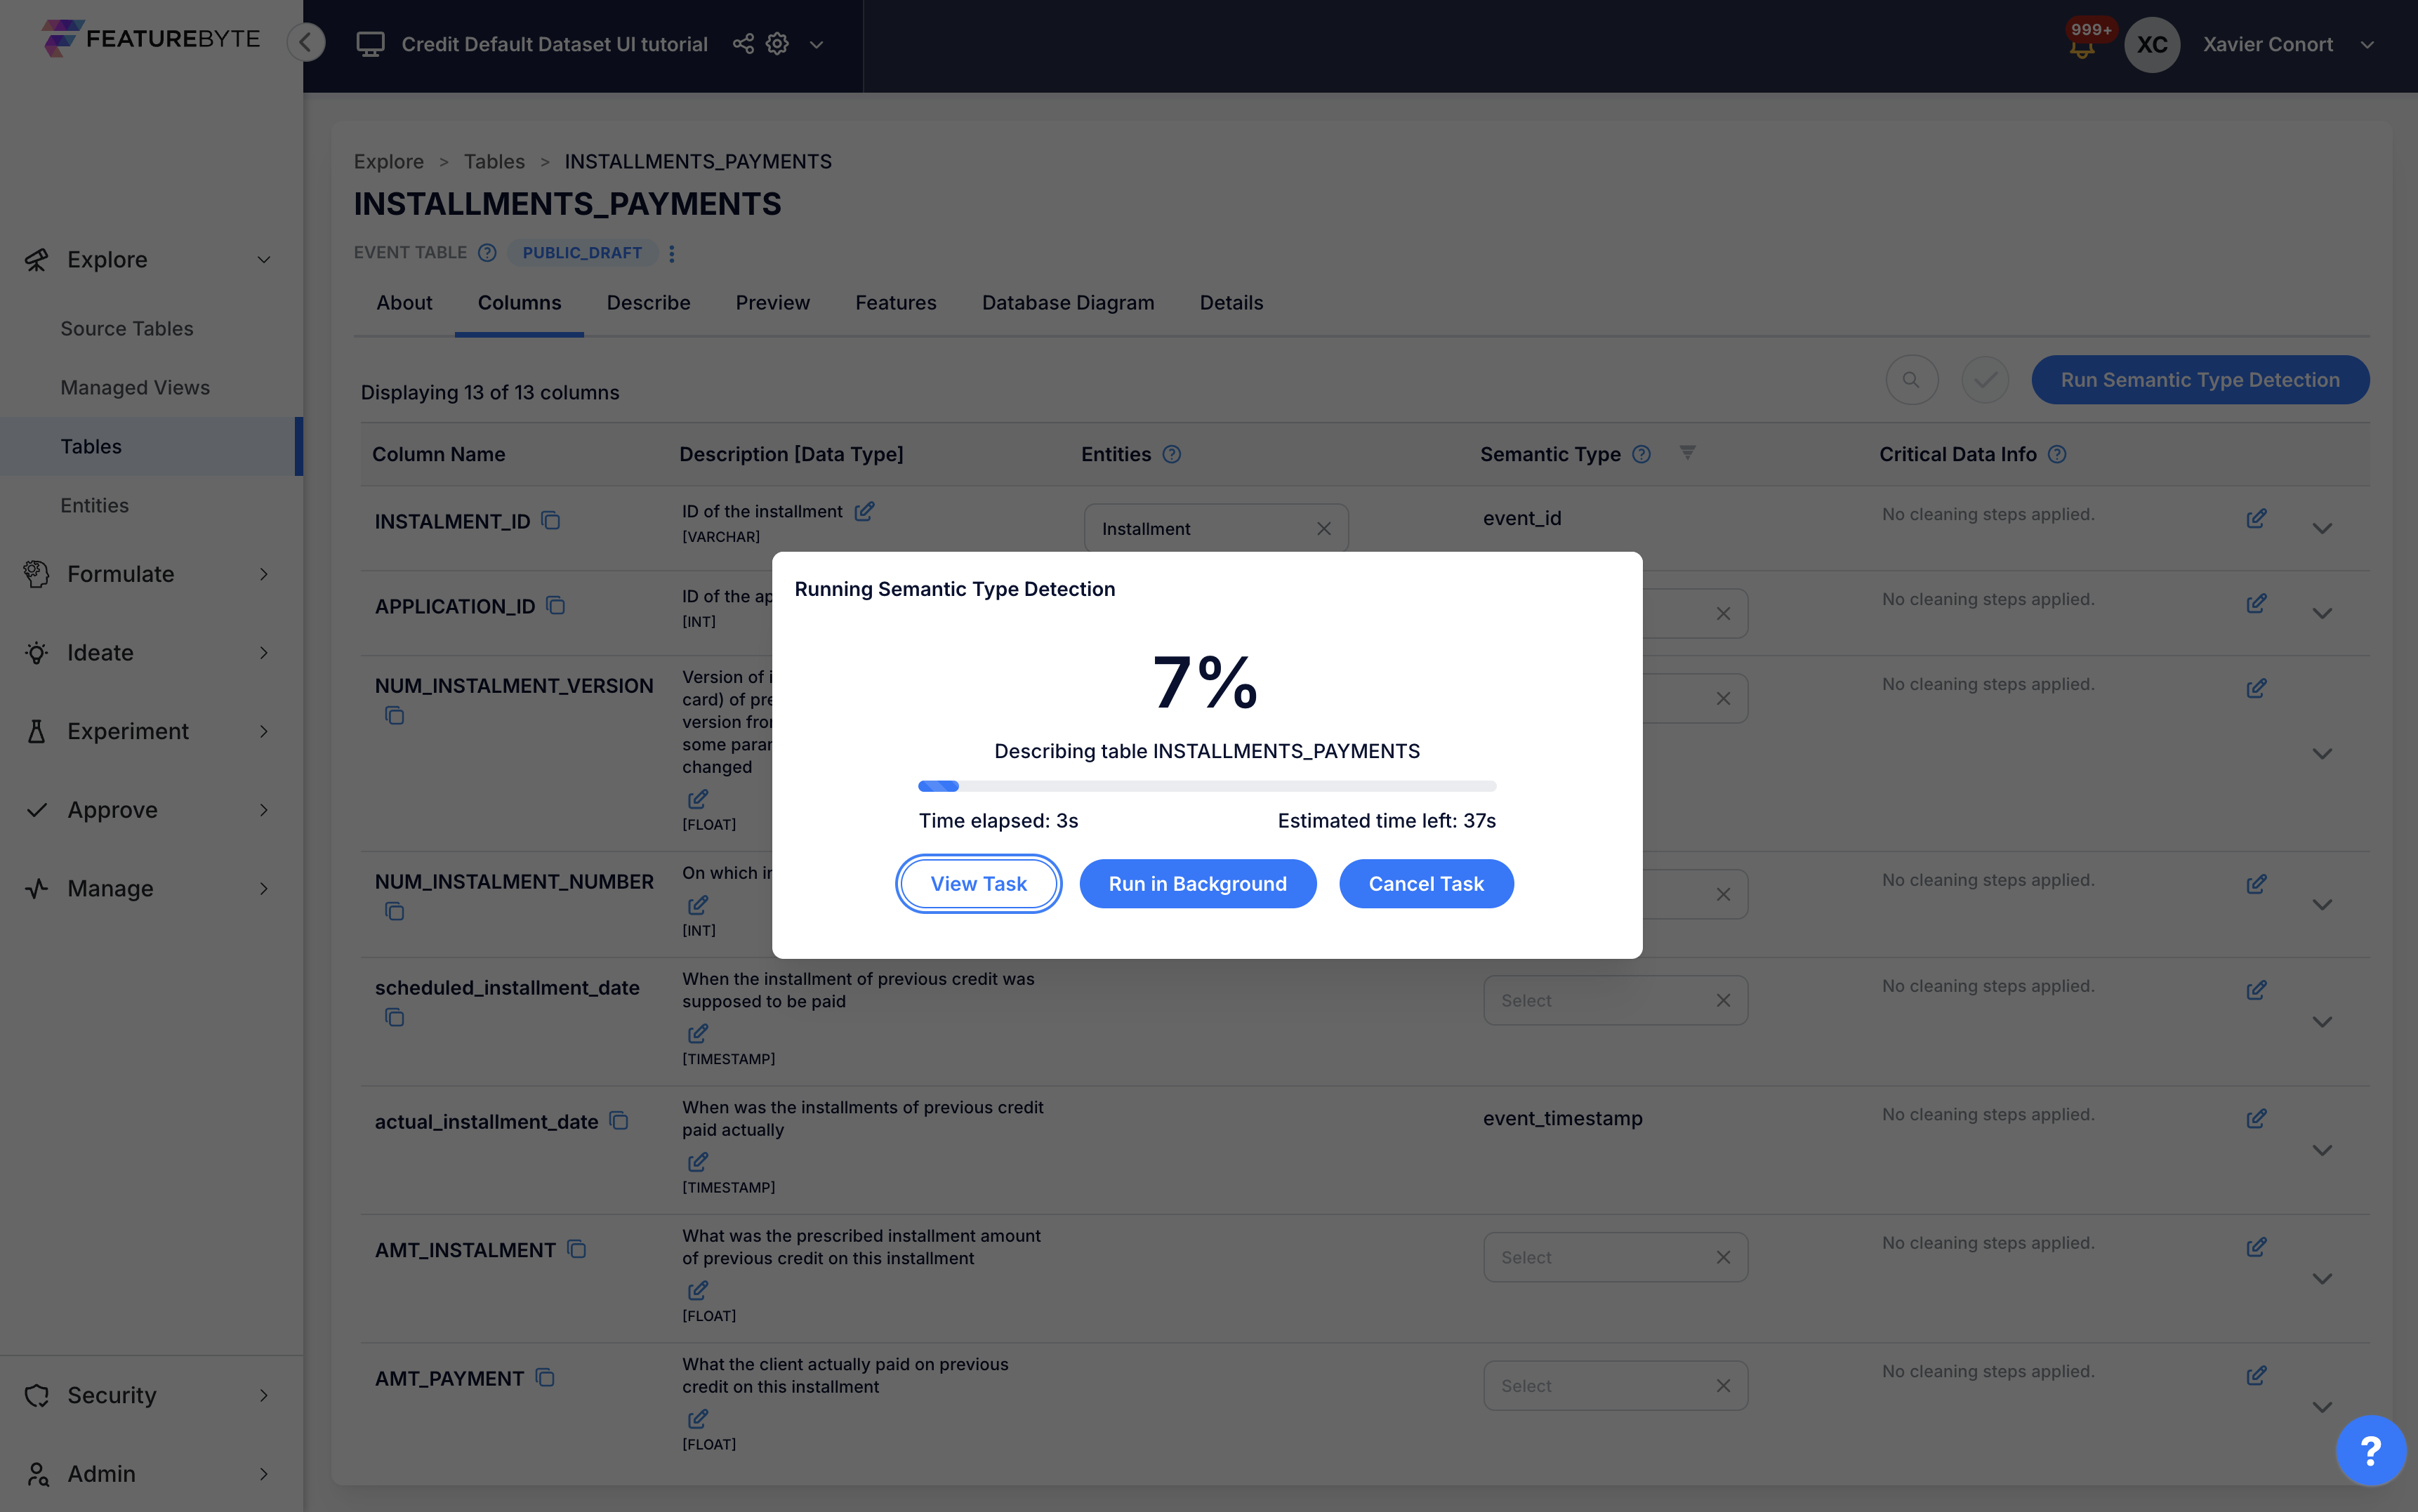This screenshot has height=1512, width=2418.
Task: Edit description of INSTALMENT_ID column
Action: (x=864, y=511)
